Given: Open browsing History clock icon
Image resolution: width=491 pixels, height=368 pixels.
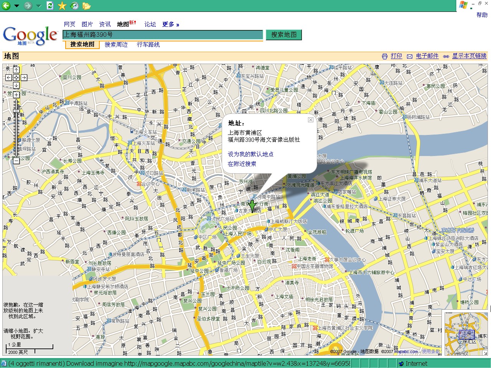Looking at the screenshot, I should tap(74, 5).
